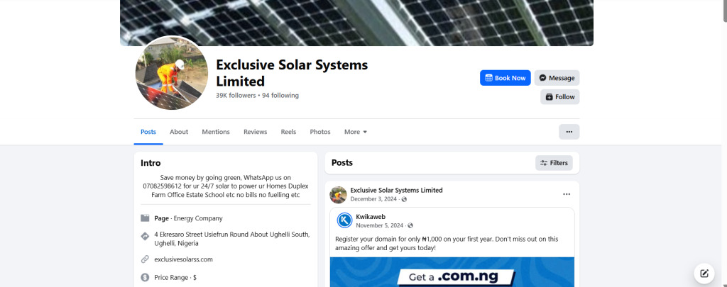This screenshot has width=727, height=287.
Task: Open the Filters for posts
Action: pos(554,163)
